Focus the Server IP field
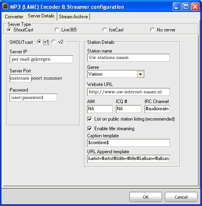 point(41,59)
